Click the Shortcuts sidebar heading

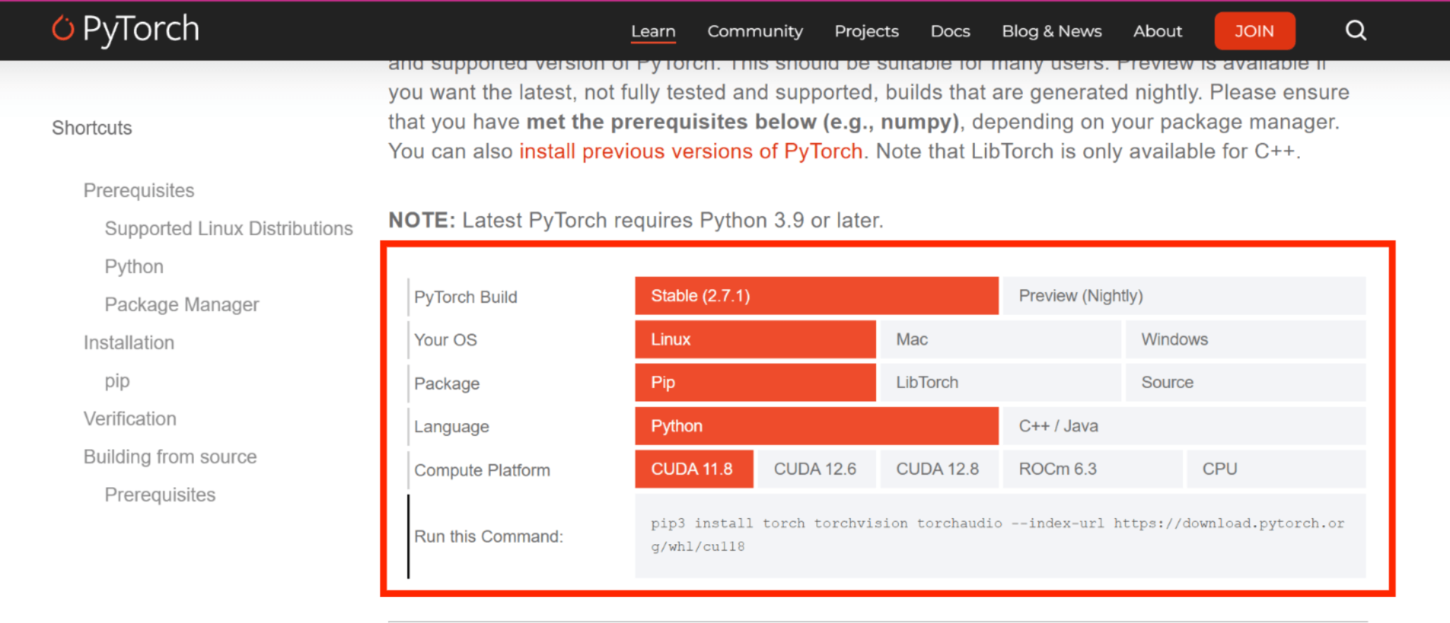coord(92,128)
